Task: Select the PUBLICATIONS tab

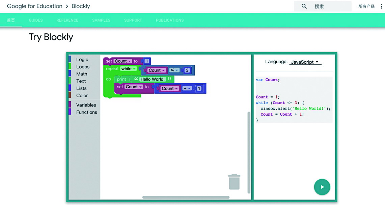Action: coord(170,20)
